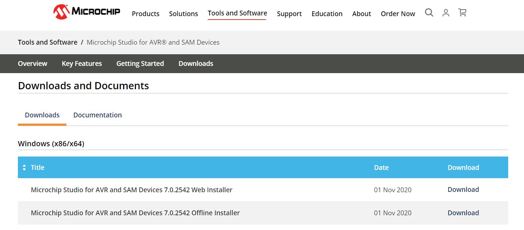The image size is (524, 230).
Task: Go to Tools and Software breadcrumb
Action: [x=47, y=42]
